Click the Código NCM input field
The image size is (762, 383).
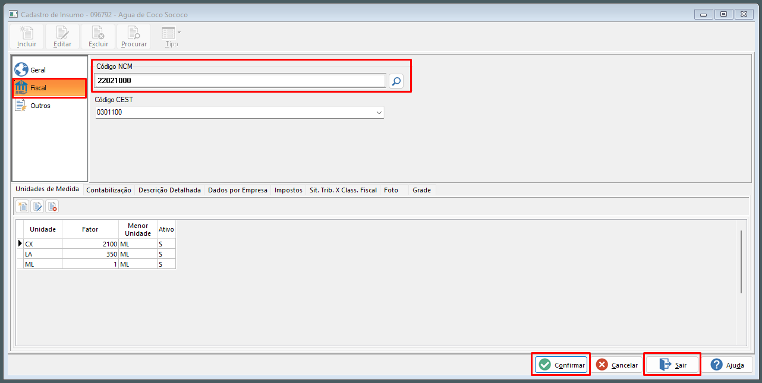click(x=240, y=80)
